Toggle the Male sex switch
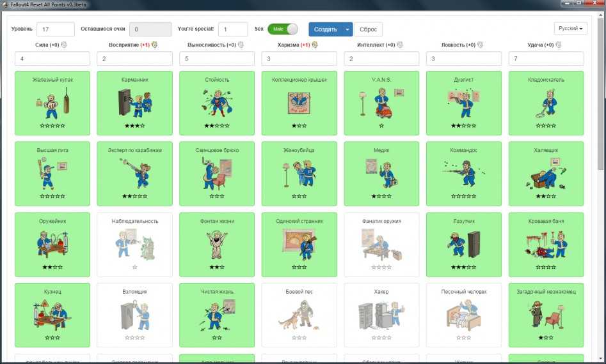The height and width of the screenshot is (364, 606). (283, 29)
